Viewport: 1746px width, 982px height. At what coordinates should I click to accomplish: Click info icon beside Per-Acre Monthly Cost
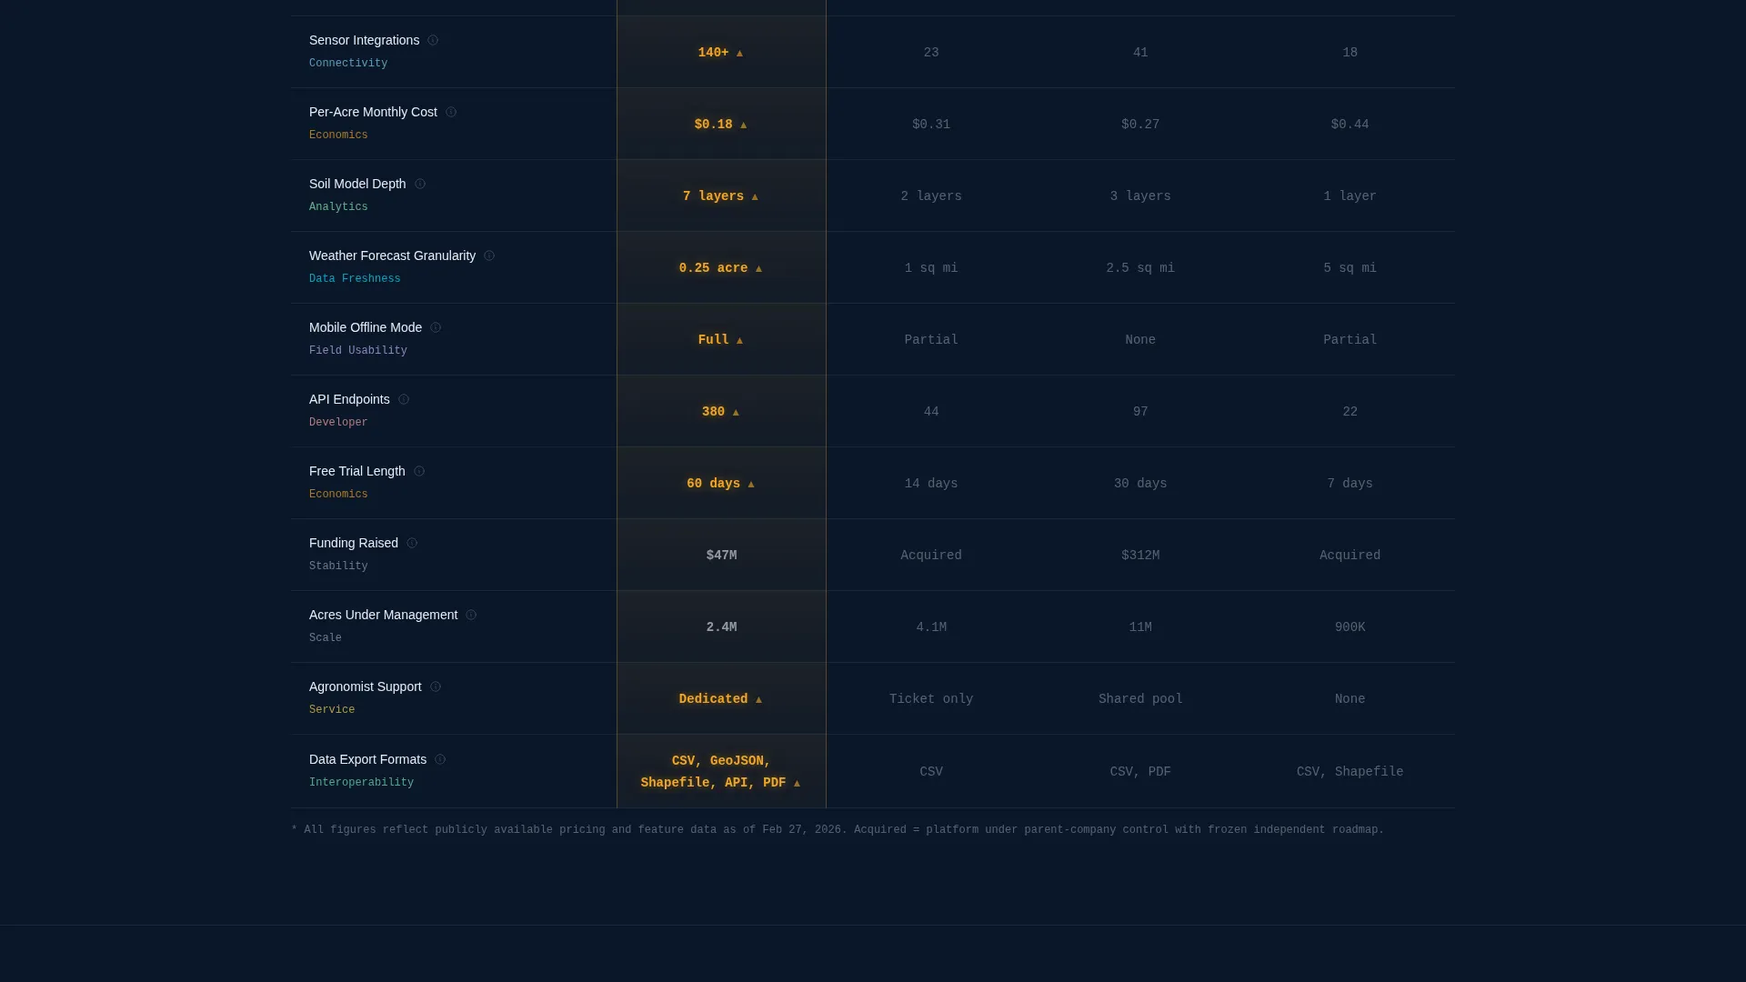[451, 112]
